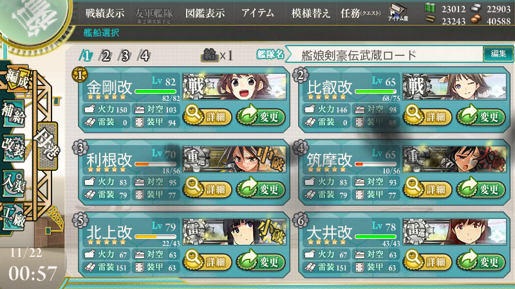Open the 戦績表示 records menu
The width and height of the screenshot is (515, 289).
tap(105, 13)
